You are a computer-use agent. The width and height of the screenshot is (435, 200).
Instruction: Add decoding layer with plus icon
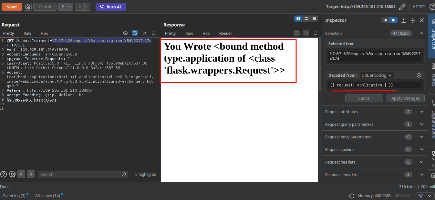tap(419, 75)
